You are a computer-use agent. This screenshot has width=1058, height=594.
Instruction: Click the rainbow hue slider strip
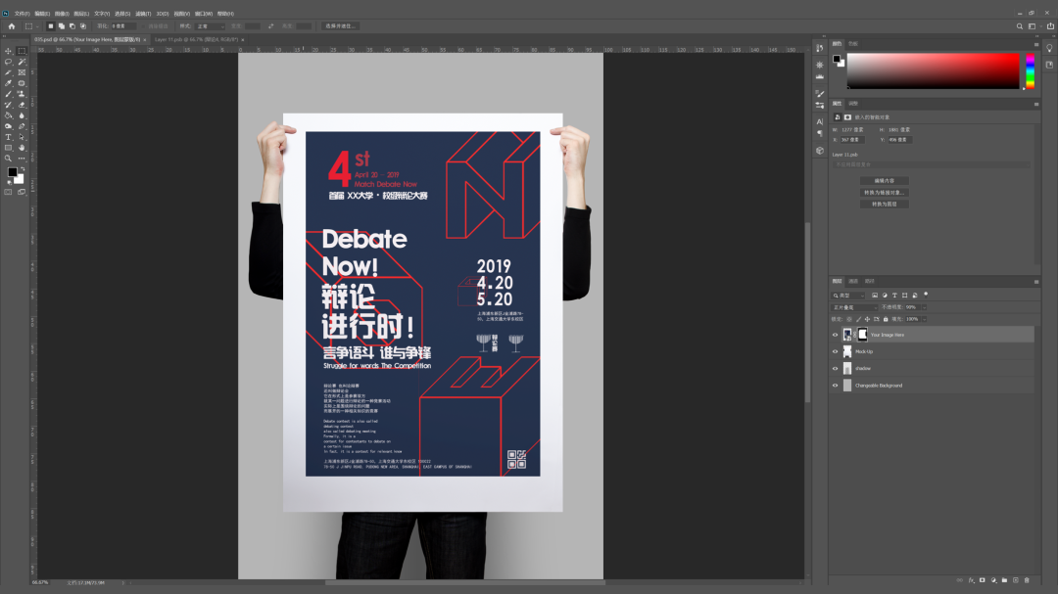point(1030,70)
